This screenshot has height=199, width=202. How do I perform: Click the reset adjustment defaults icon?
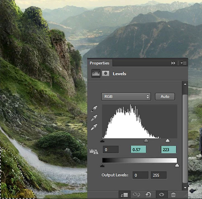click(x=148, y=194)
